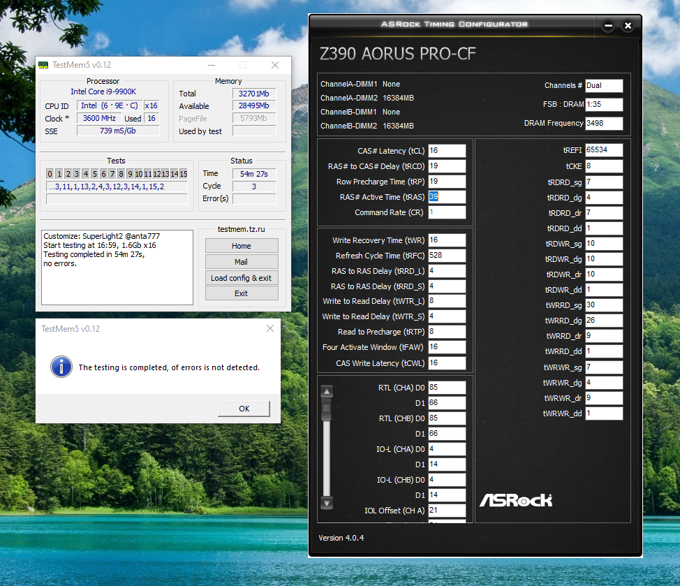
Task: Click the CAS Write Latency (tCWL) field
Action: click(447, 363)
